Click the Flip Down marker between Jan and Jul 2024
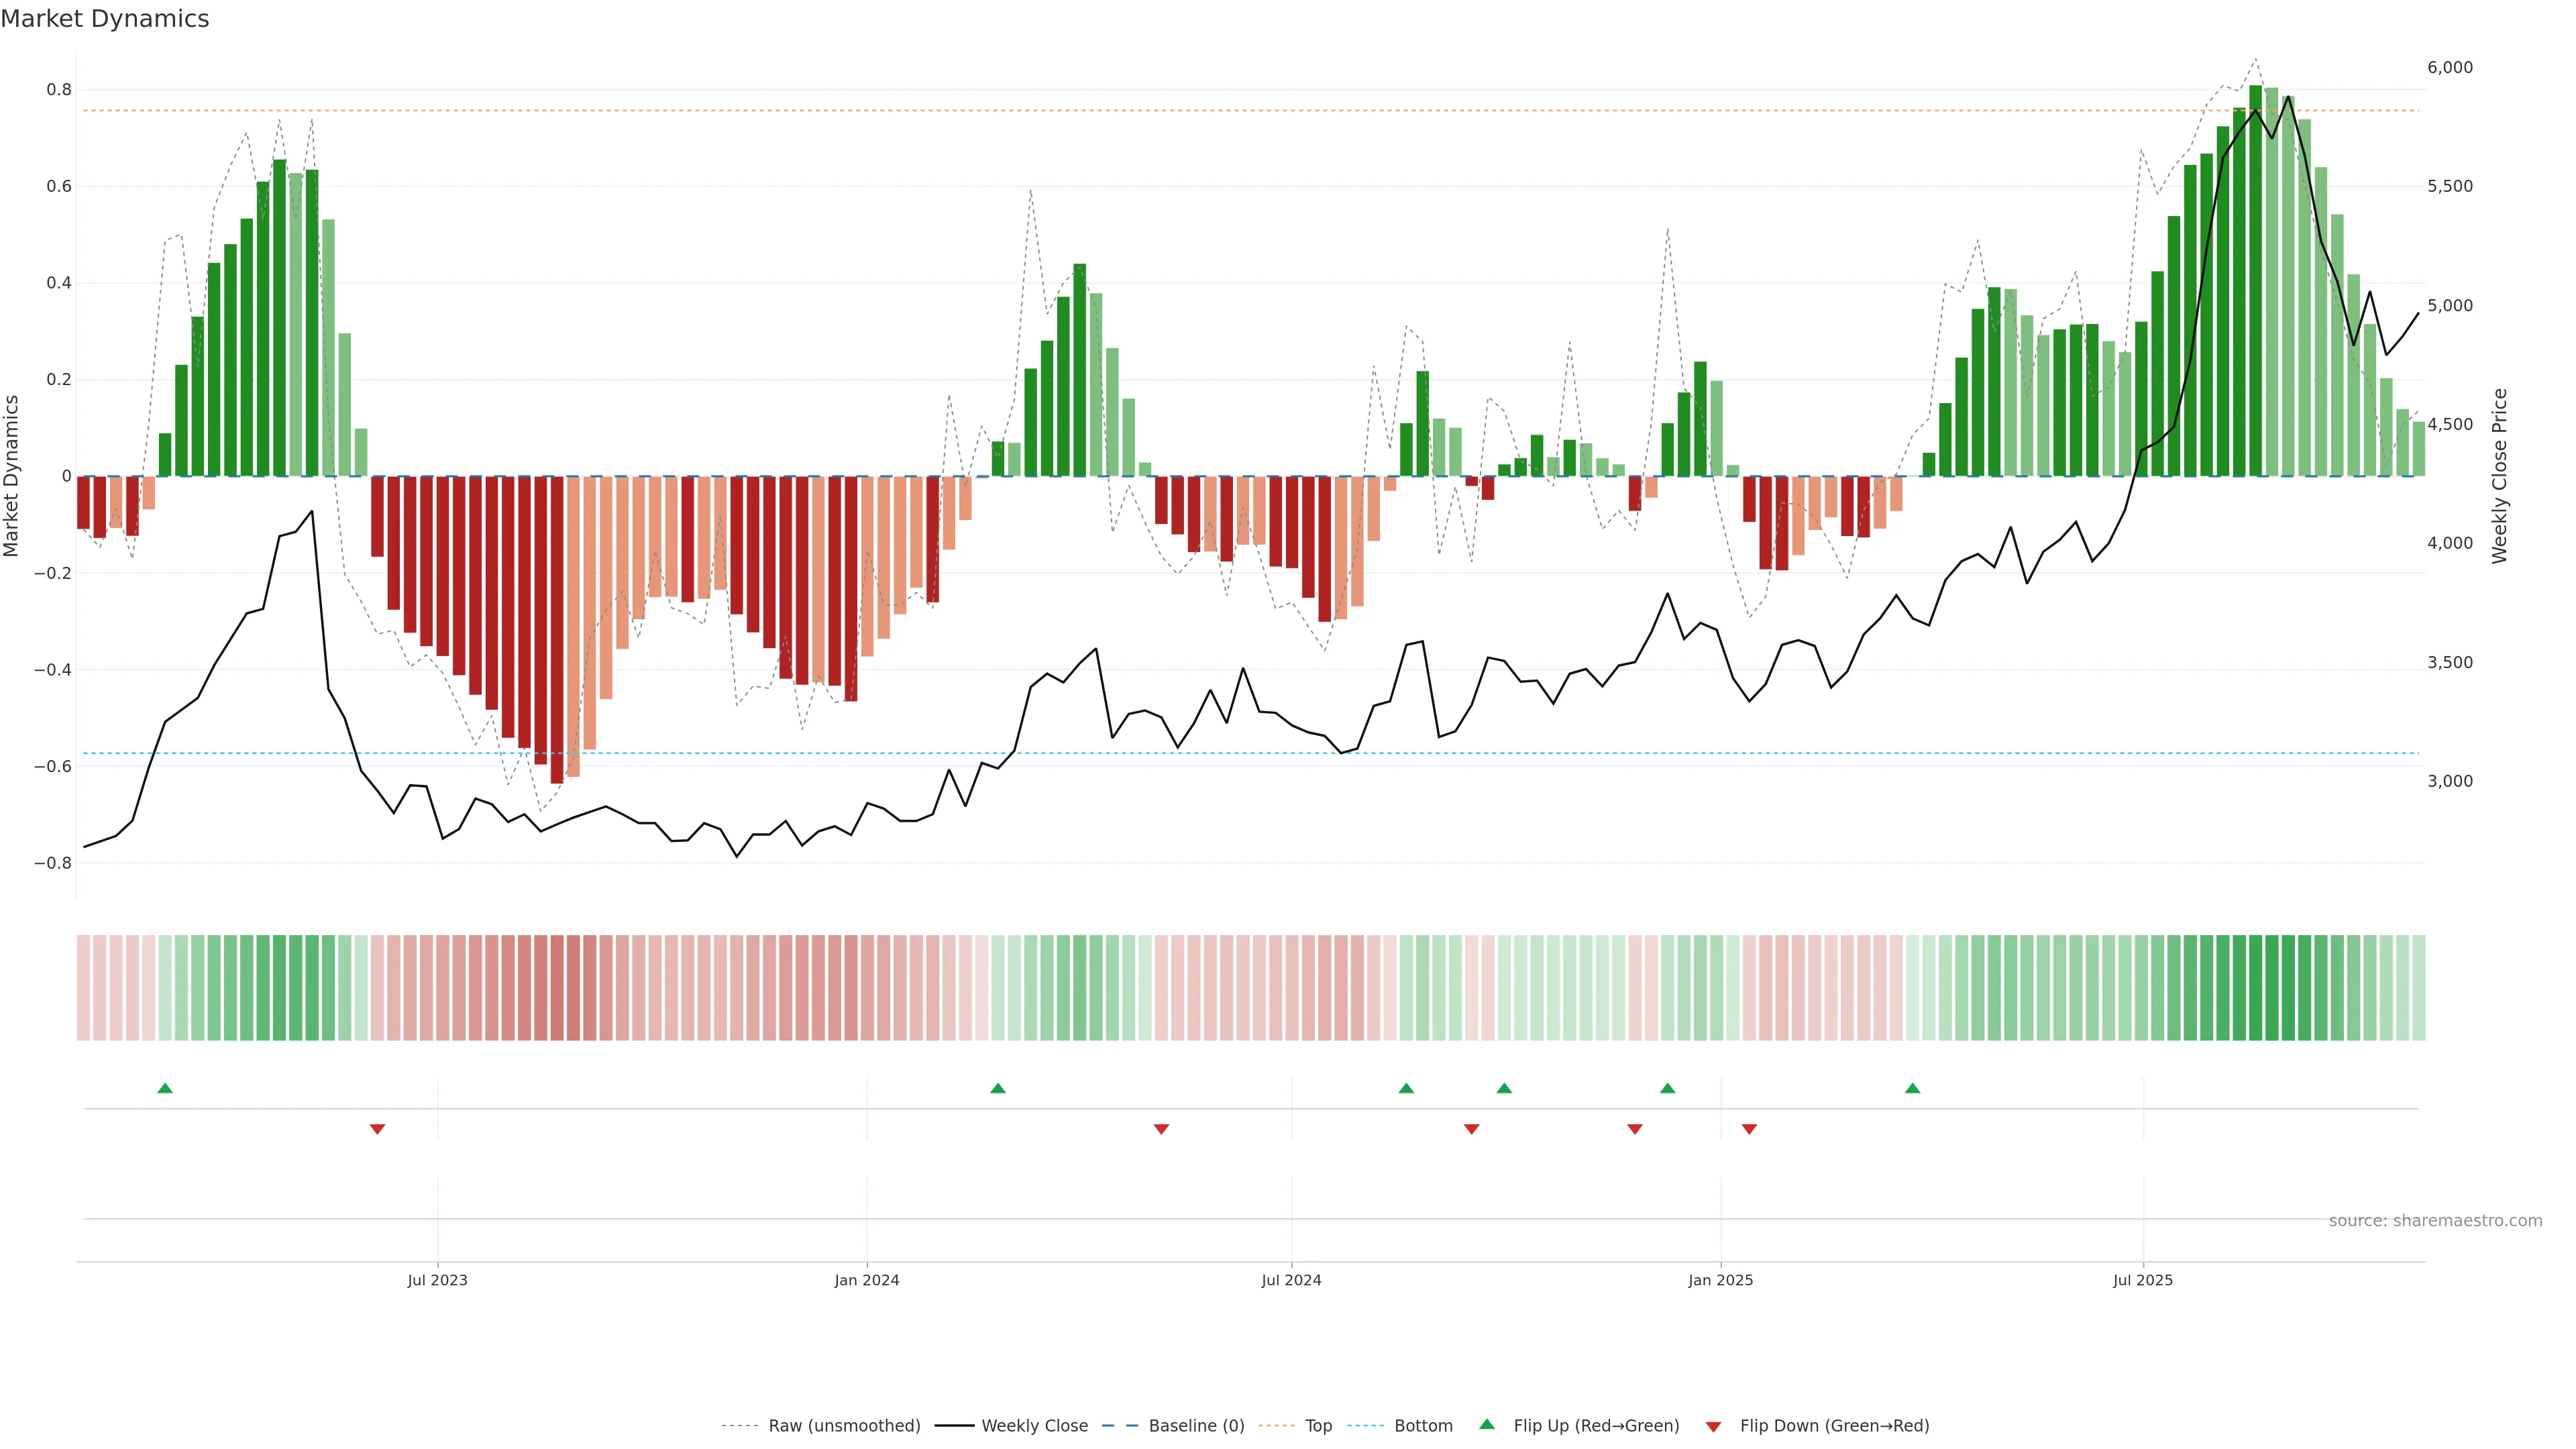This screenshot has width=2576, height=1449. [1161, 1129]
